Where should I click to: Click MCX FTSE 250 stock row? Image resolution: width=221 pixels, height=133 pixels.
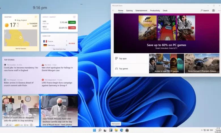tap(59, 28)
